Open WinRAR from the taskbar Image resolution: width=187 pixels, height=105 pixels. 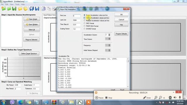click(x=54, y=102)
